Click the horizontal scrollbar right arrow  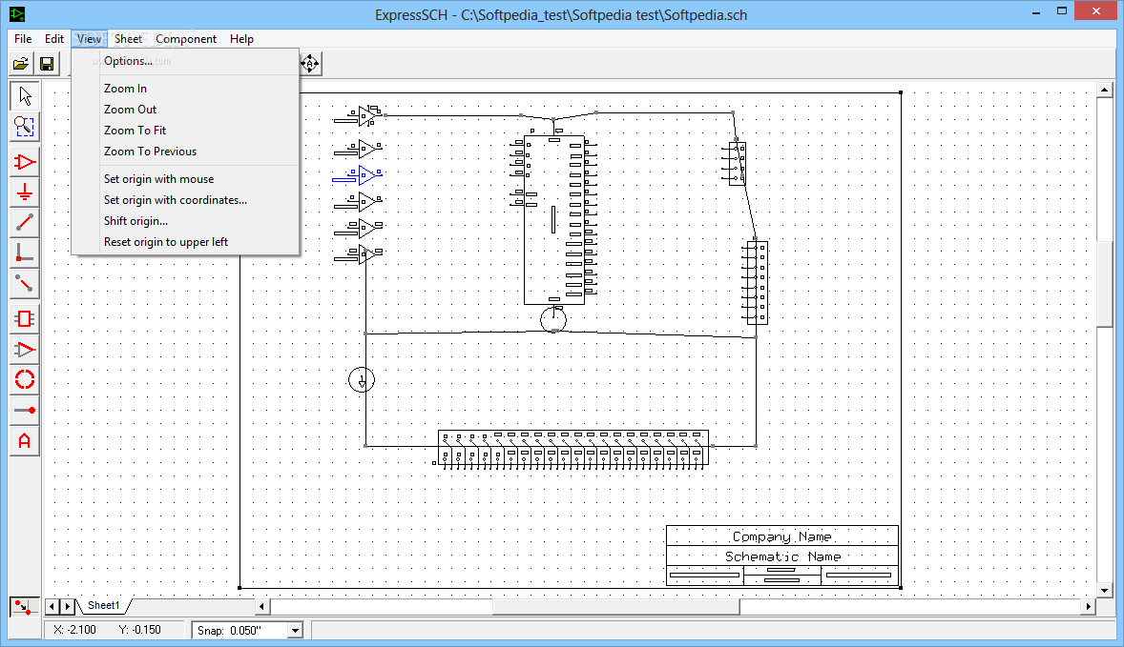[1088, 606]
